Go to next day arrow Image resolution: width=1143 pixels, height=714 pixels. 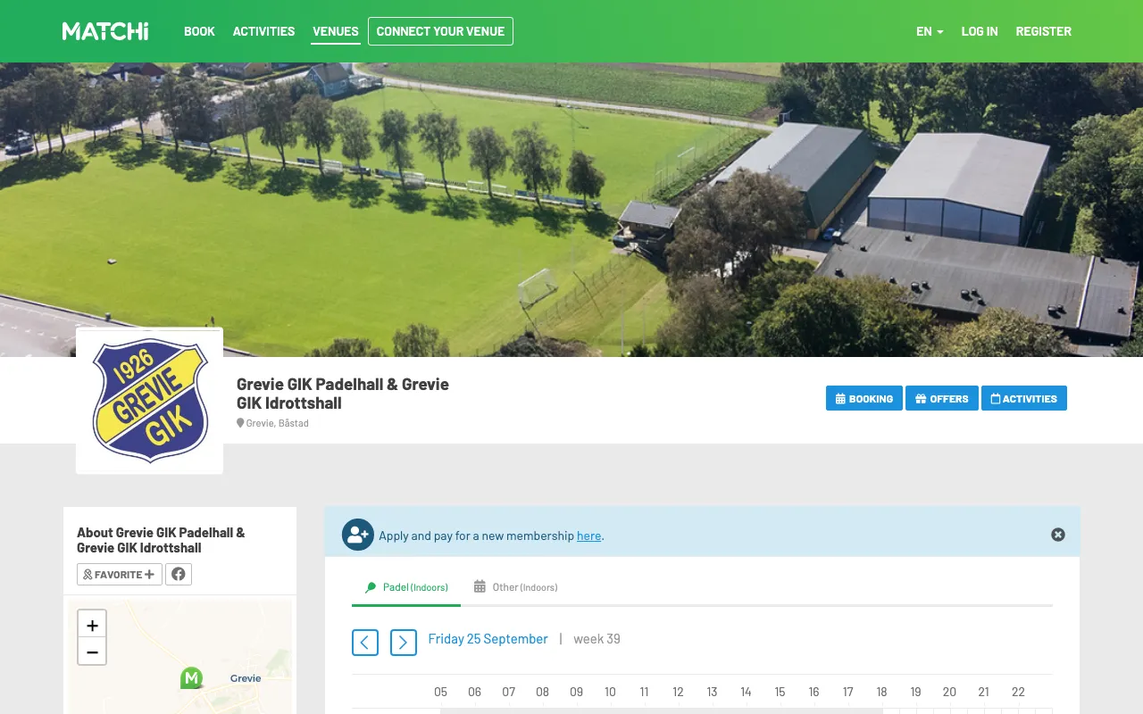click(404, 643)
